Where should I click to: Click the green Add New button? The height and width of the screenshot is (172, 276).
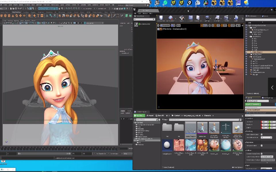click(x=139, y=115)
